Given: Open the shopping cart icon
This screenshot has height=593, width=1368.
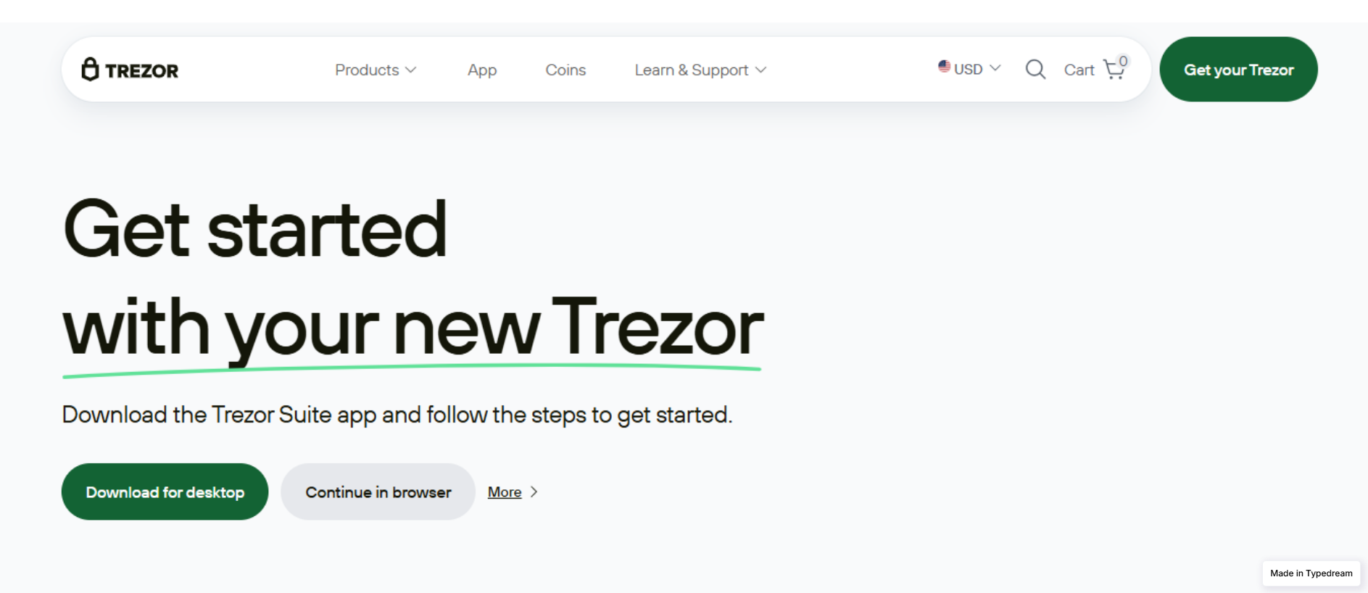Looking at the screenshot, I should pos(1114,70).
